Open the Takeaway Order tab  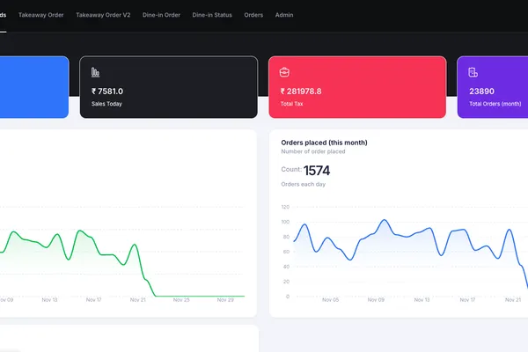coord(41,15)
